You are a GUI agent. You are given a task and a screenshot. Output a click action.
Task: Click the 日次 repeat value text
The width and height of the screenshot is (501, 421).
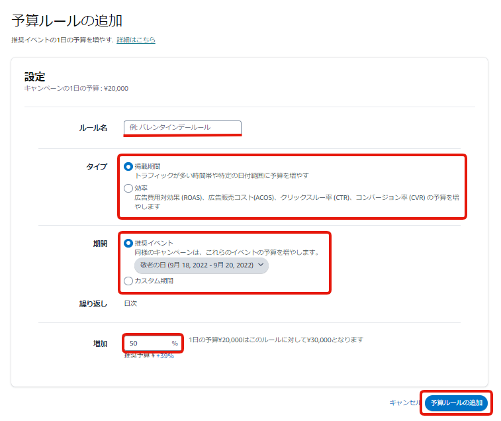click(131, 304)
